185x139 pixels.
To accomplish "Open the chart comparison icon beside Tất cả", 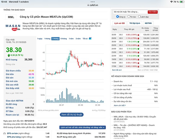I will (90, 38).
